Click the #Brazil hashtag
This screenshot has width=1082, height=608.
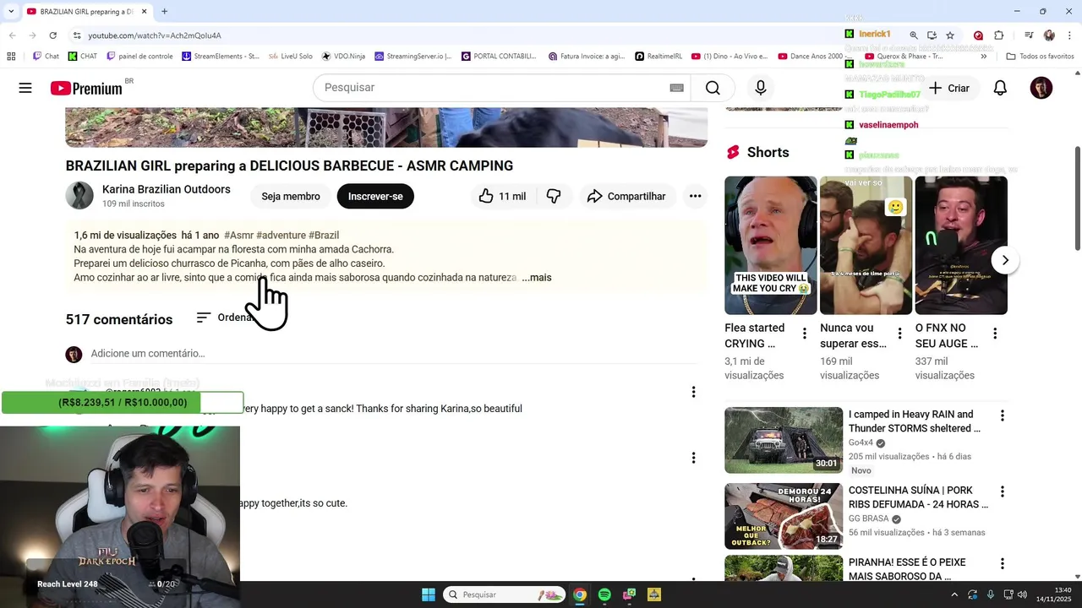coord(324,235)
